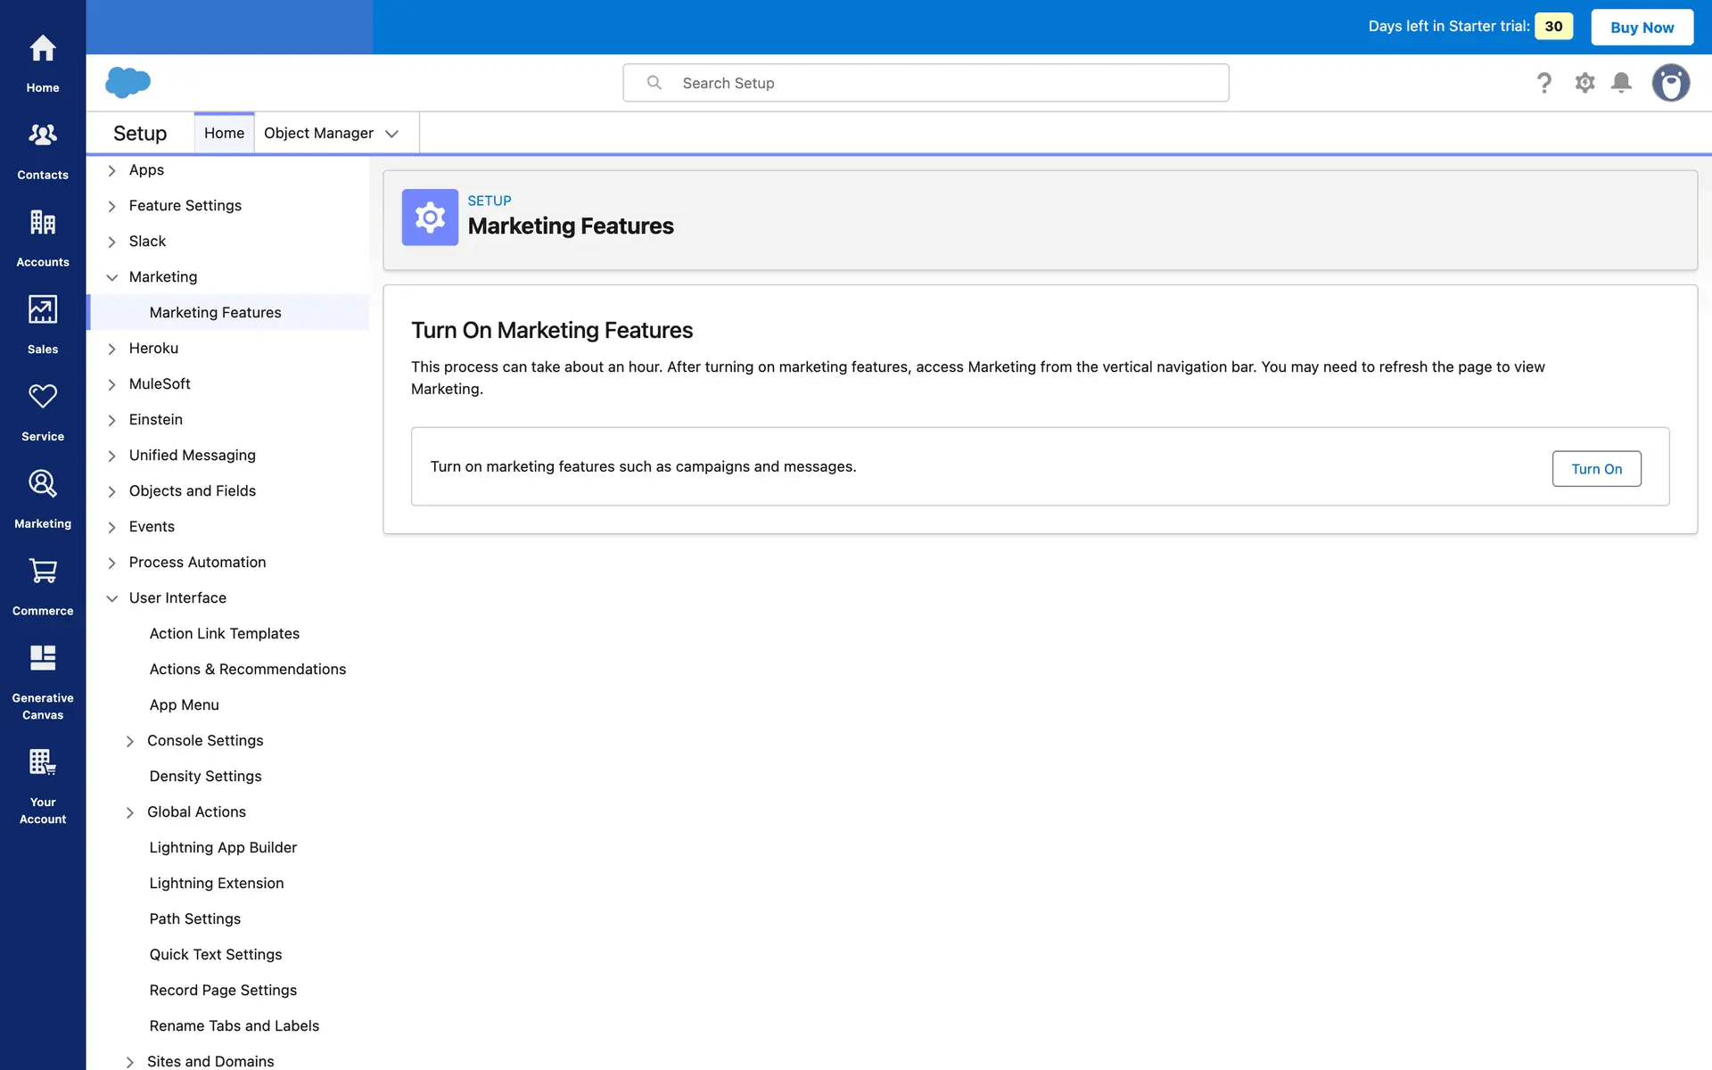Open the Object Manager tab dropdown arrow
1712x1070 pixels.
[x=391, y=134]
